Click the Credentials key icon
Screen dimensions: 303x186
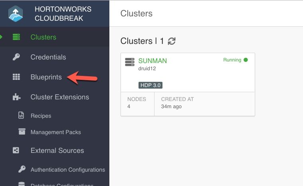[16, 57]
